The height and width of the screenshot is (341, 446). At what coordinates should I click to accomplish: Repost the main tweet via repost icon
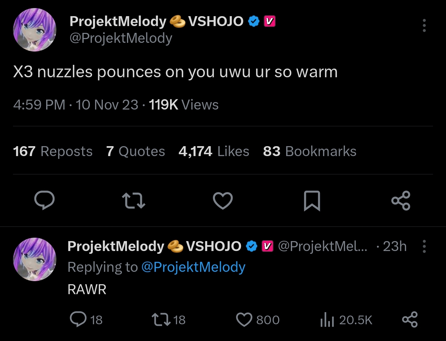click(133, 200)
